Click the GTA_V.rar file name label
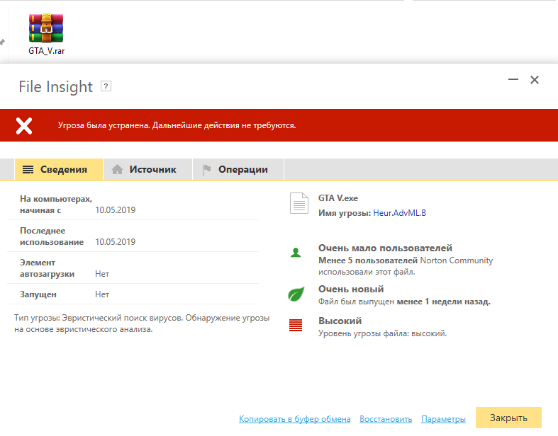558x436 pixels. [47, 51]
